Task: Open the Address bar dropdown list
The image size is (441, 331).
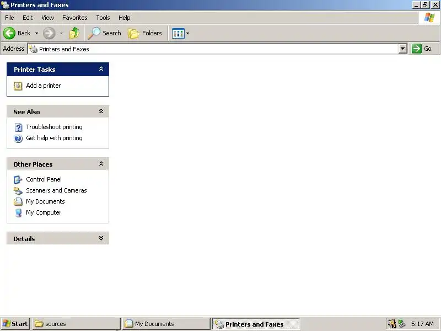Action: click(403, 49)
